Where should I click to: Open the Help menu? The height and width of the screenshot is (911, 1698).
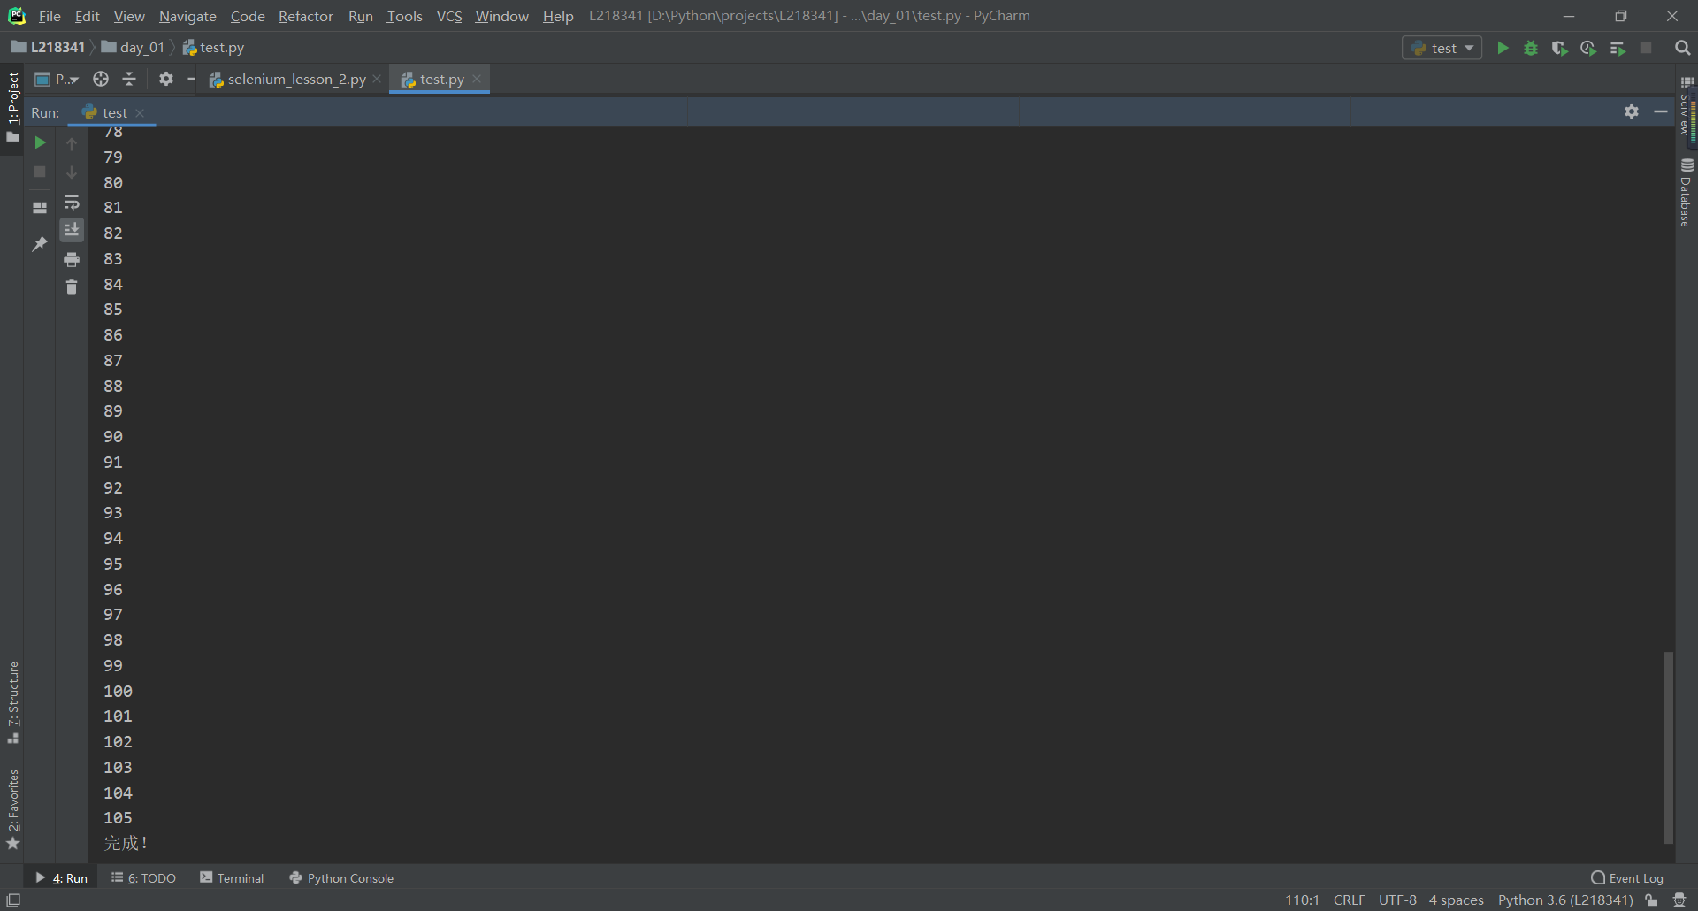558,16
